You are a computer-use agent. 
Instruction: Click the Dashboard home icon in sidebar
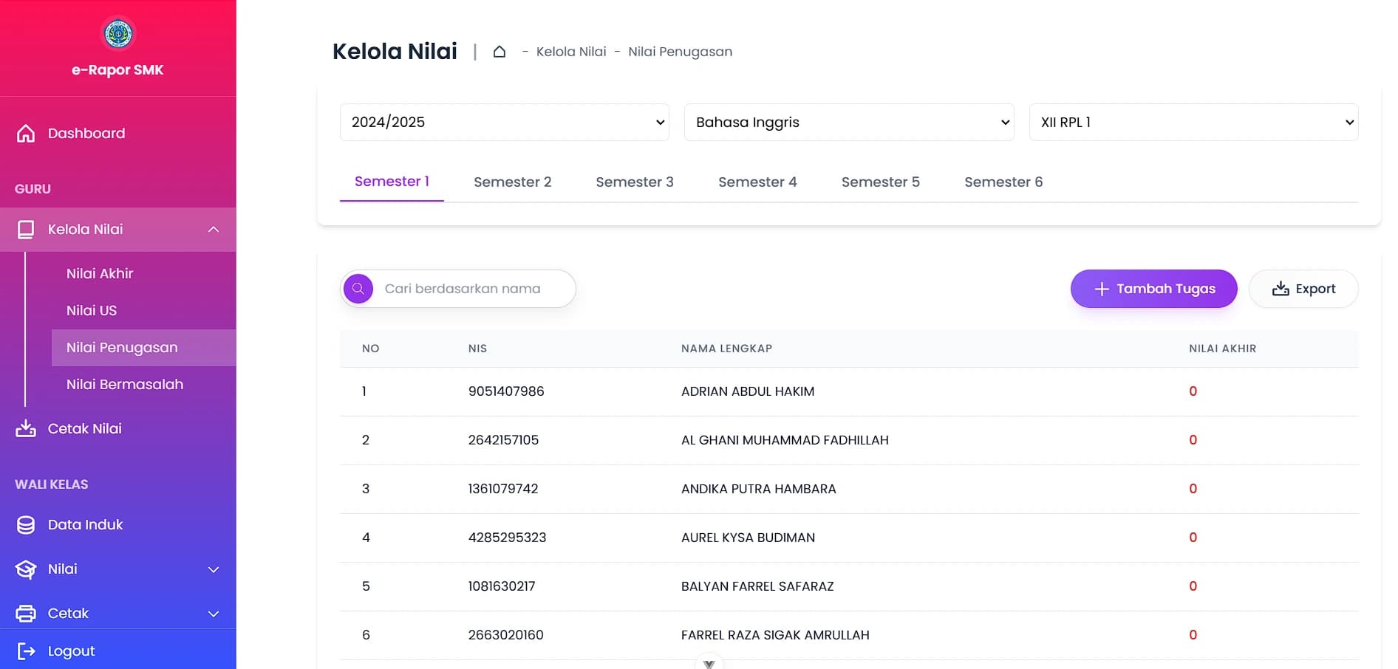pos(26,134)
